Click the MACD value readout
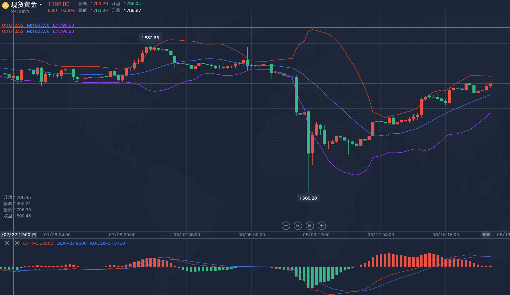The height and width of the screenshot is (295, 510). coord(107,243)
